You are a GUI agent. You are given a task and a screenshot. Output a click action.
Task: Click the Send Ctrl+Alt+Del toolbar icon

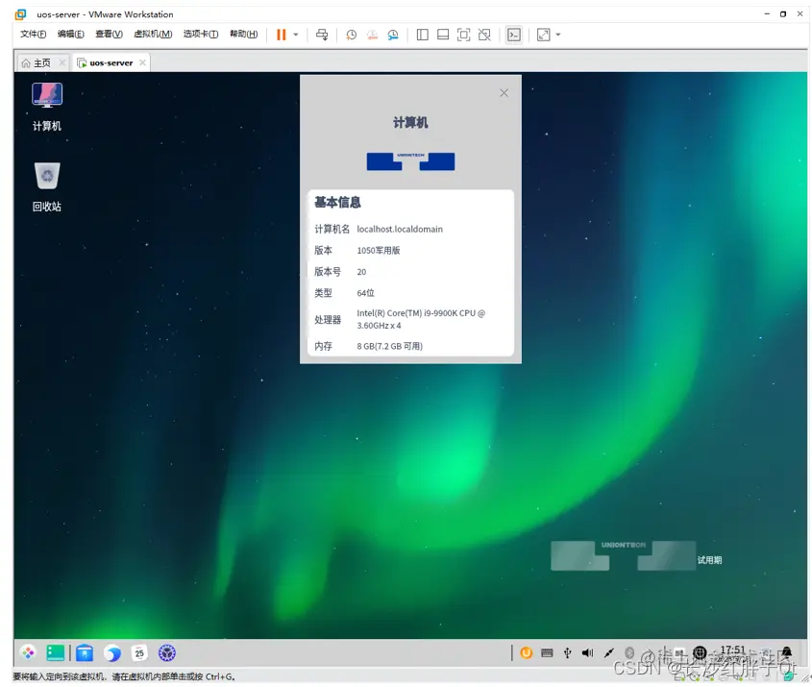[x=322, y=35]
